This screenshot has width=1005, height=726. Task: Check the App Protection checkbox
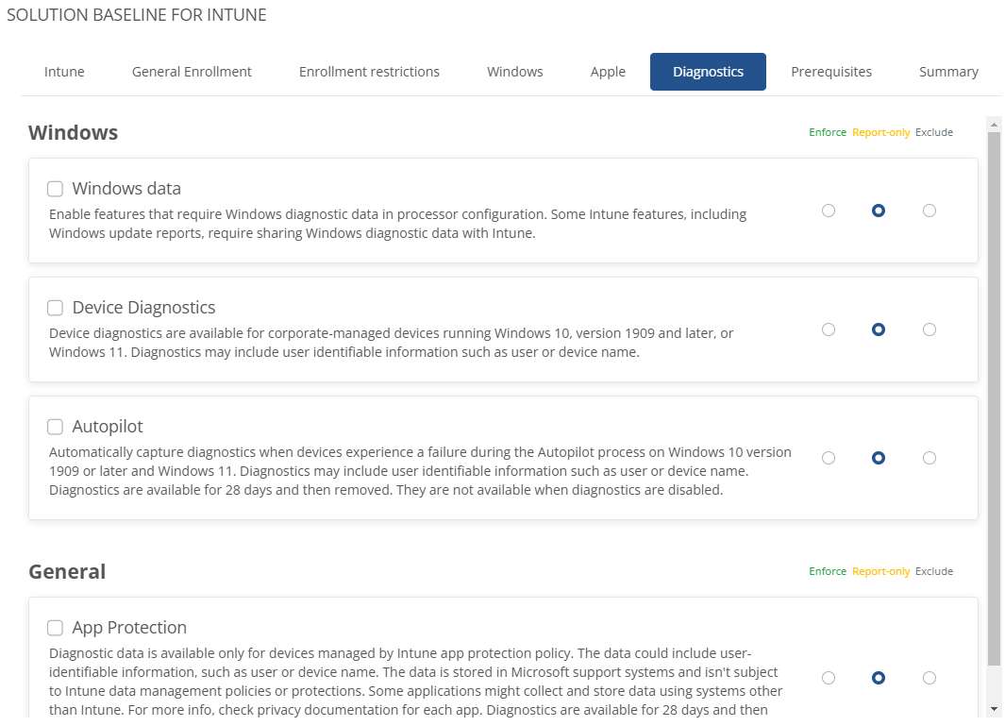[x=55, y=628]
